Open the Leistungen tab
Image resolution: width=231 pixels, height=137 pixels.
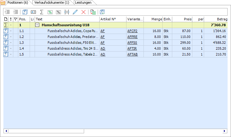coord(83,2)
